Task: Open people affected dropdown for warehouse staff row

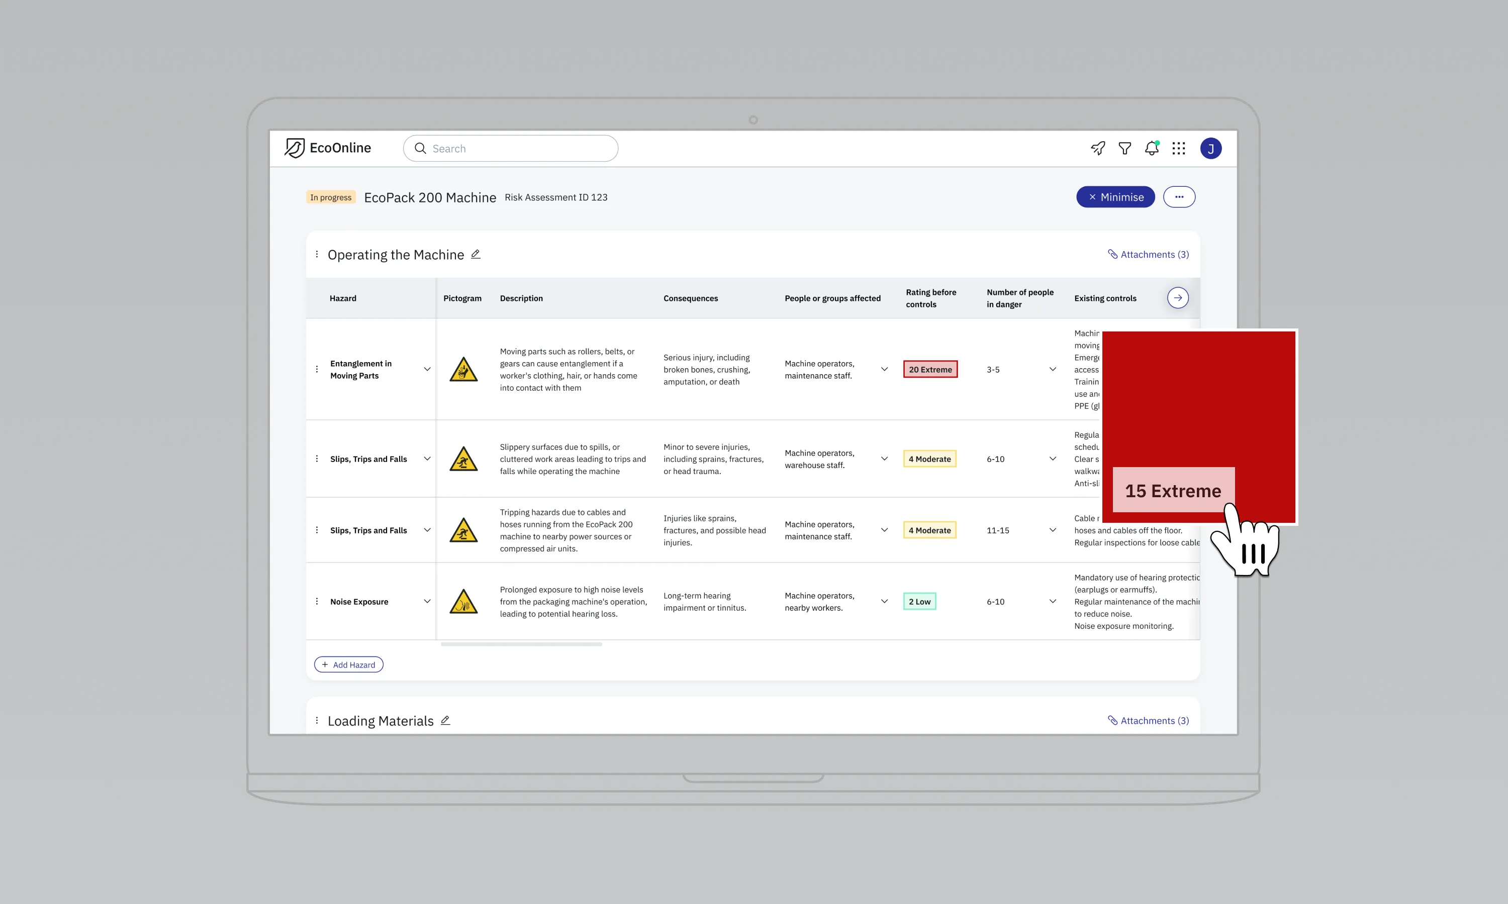Action: pos(884,459)
